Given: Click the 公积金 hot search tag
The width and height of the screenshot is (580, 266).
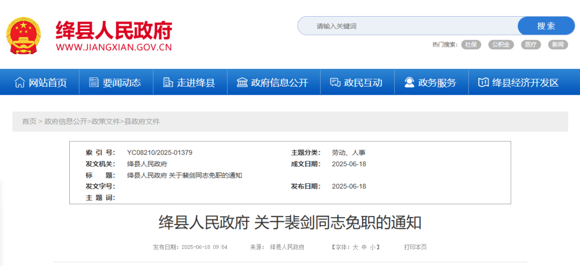Looking at the screenshot, I should pos(501,45).
